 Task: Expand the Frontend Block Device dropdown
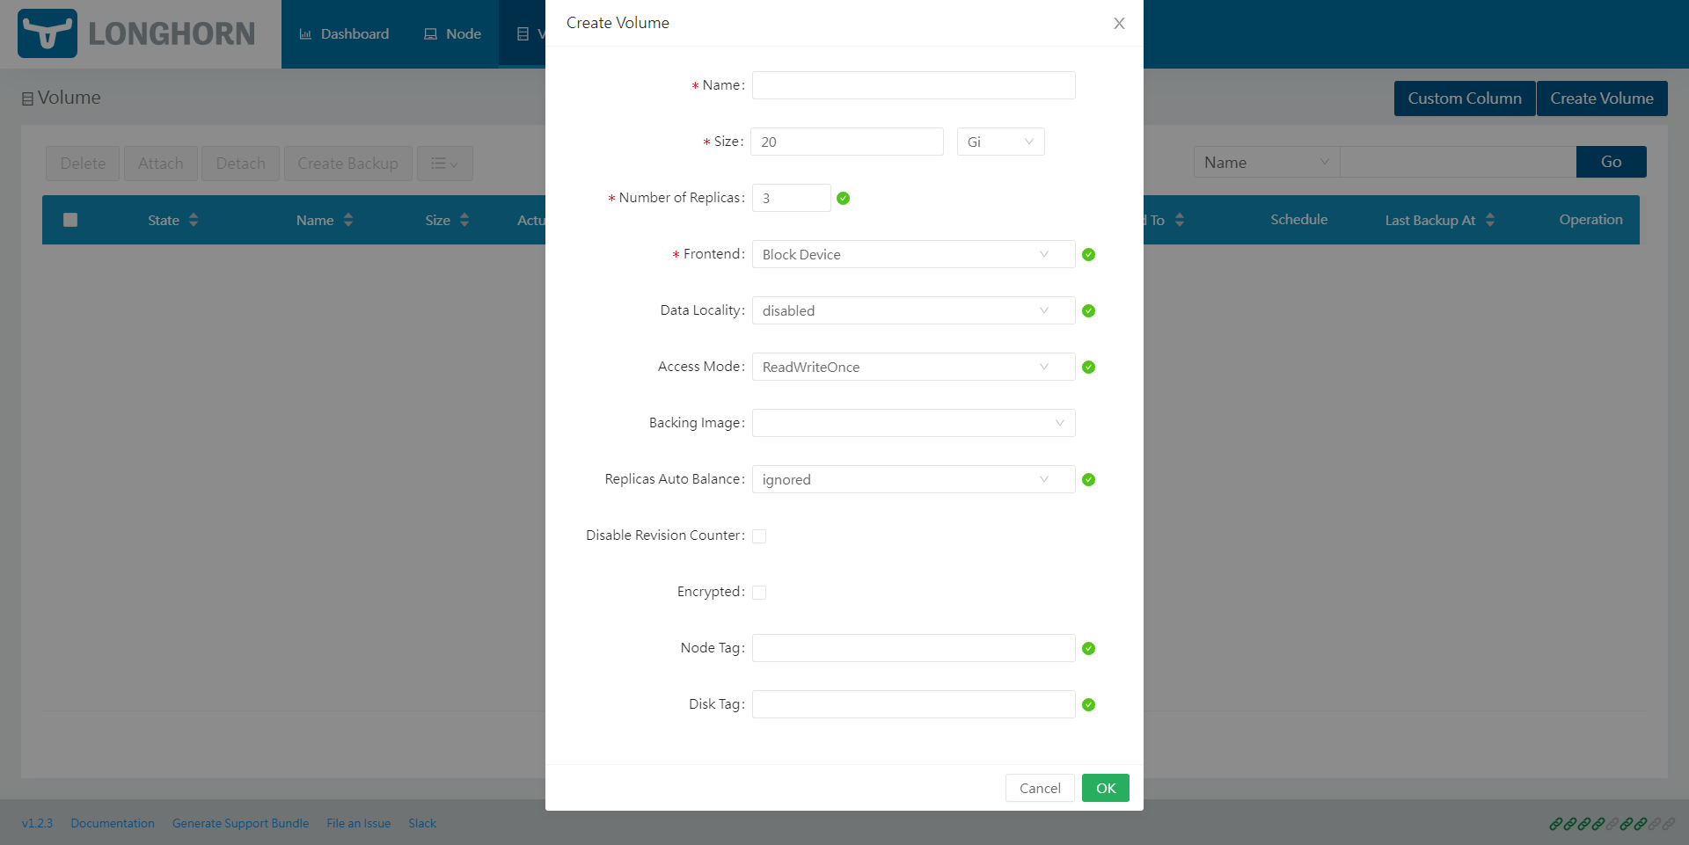pos(913,255)
